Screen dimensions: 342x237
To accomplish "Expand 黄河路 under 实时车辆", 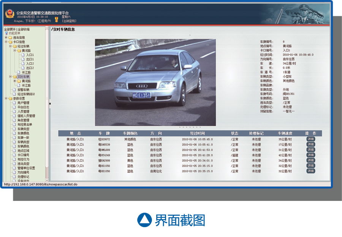I will point(14,81).
